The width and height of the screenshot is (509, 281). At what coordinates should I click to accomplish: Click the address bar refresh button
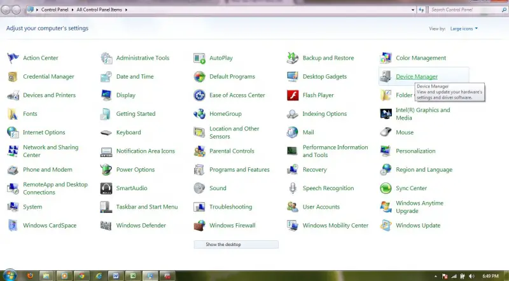pos(421,10)
